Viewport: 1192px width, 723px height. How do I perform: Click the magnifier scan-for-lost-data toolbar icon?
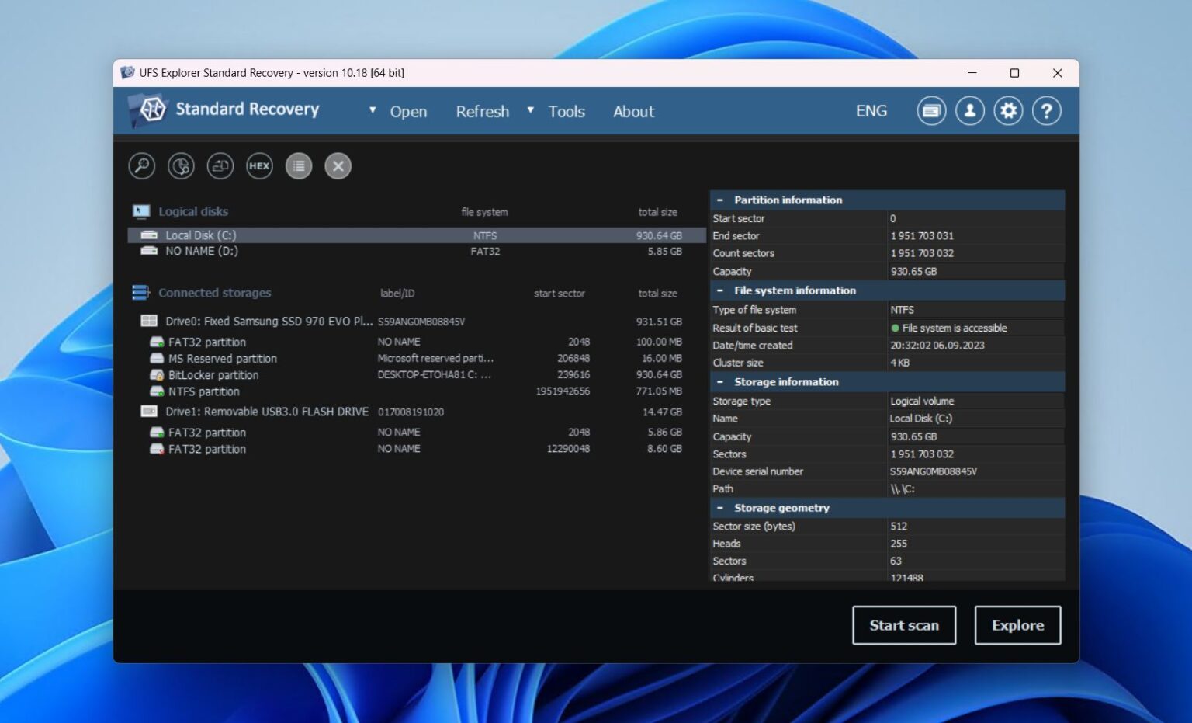coord(141,165)
